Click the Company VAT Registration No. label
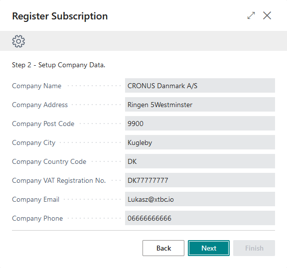Image resolution: width=287 pixels, height=268 pixels. 59,180
